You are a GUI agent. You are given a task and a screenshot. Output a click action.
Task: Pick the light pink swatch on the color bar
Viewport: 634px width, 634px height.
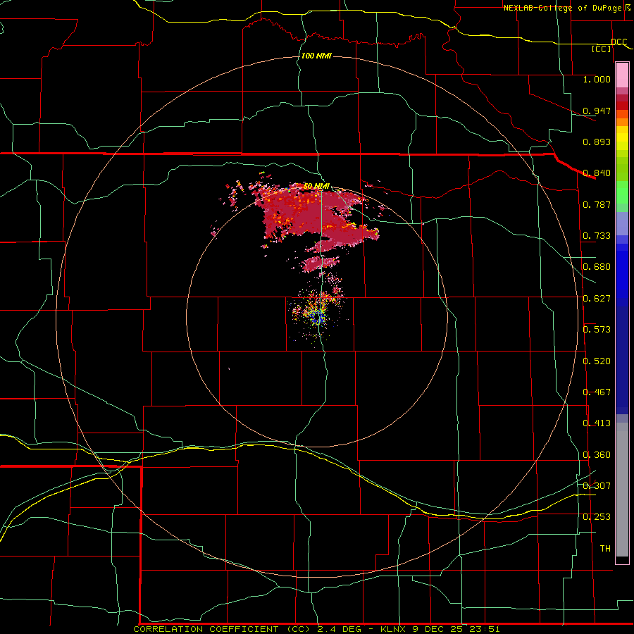(x=622, y=75)
